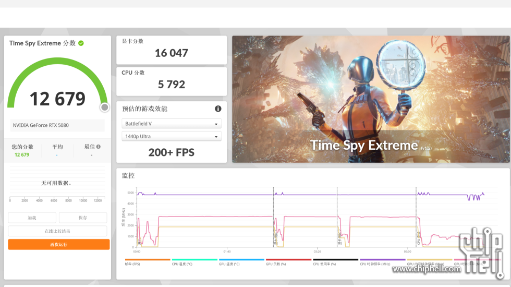
Task: Click the 显卡分数 value 16 047
Action: click(172, 53)
